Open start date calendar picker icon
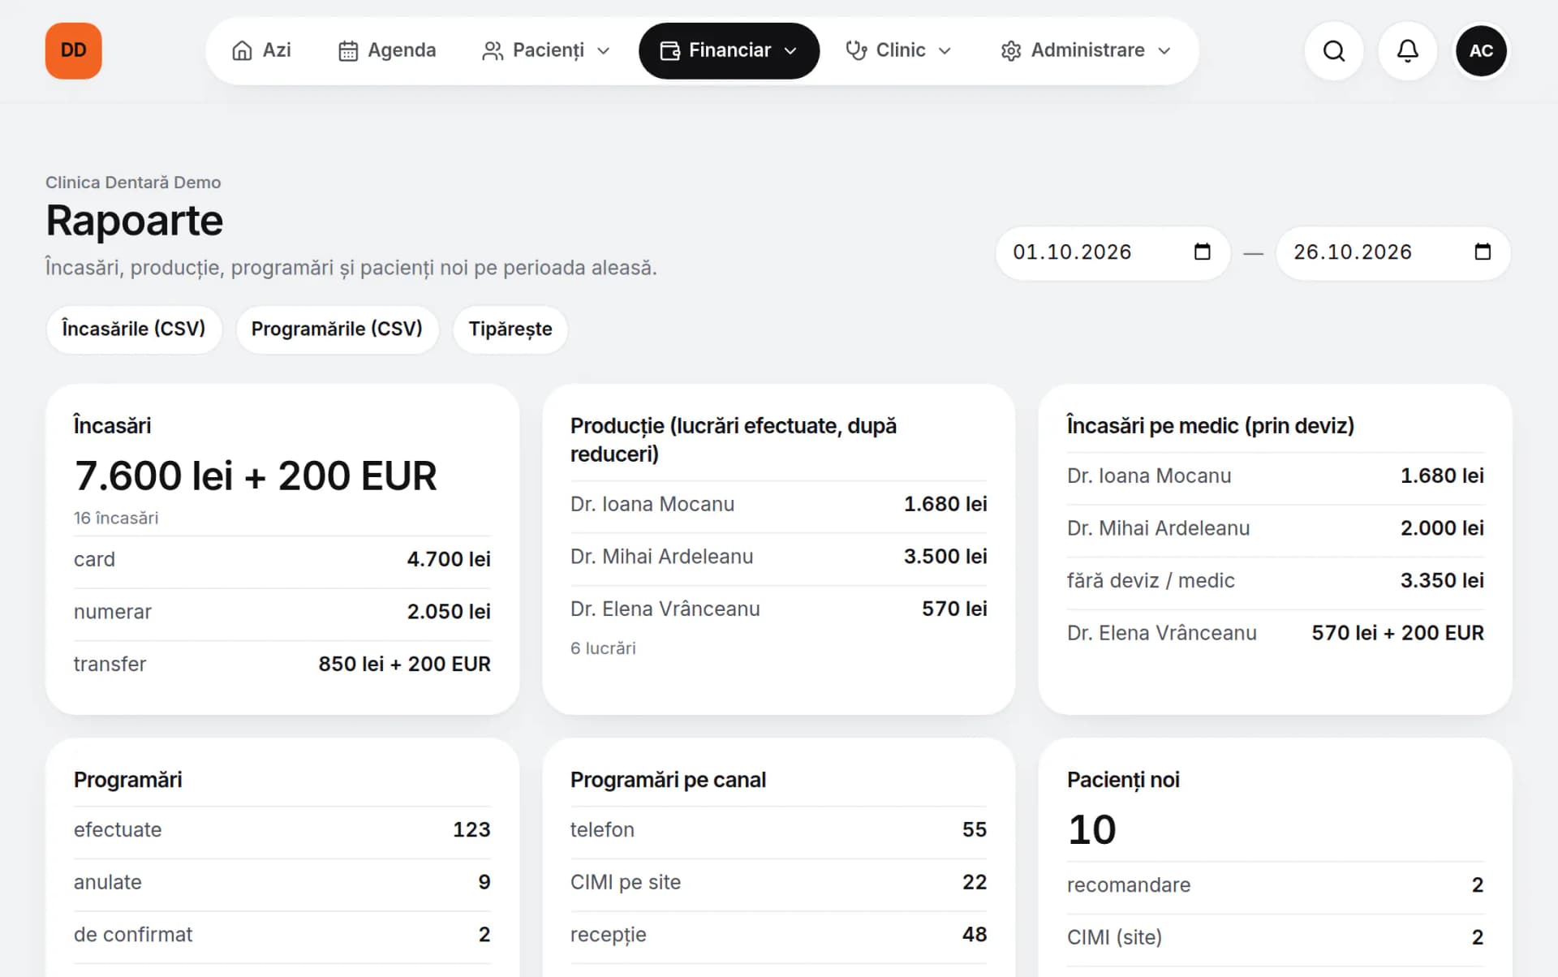1558x977 pixels. [x=1202, y=252]
